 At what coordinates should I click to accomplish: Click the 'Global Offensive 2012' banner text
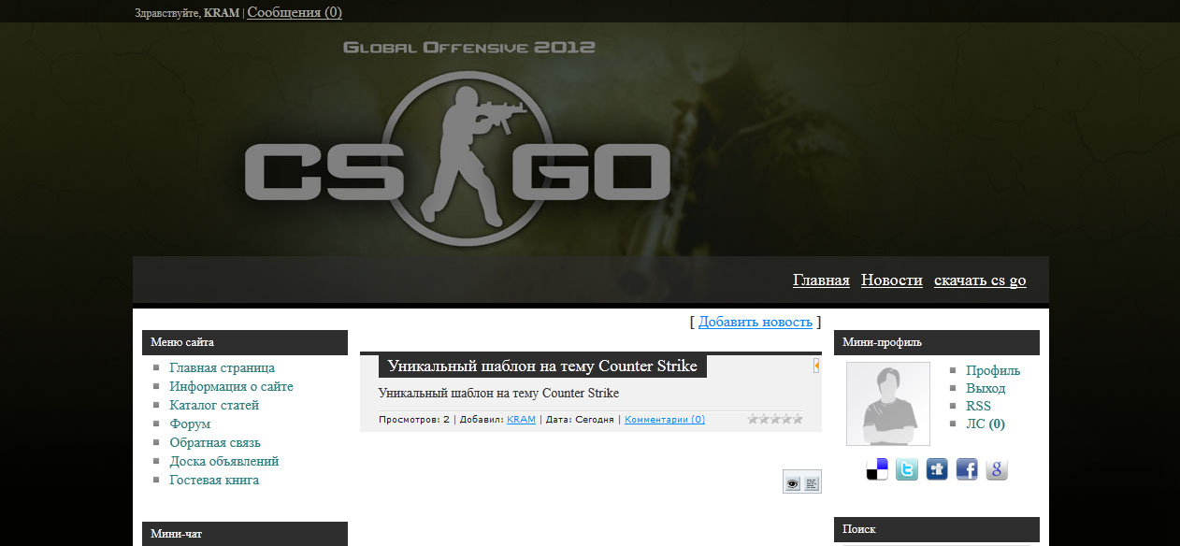[469, 47]
